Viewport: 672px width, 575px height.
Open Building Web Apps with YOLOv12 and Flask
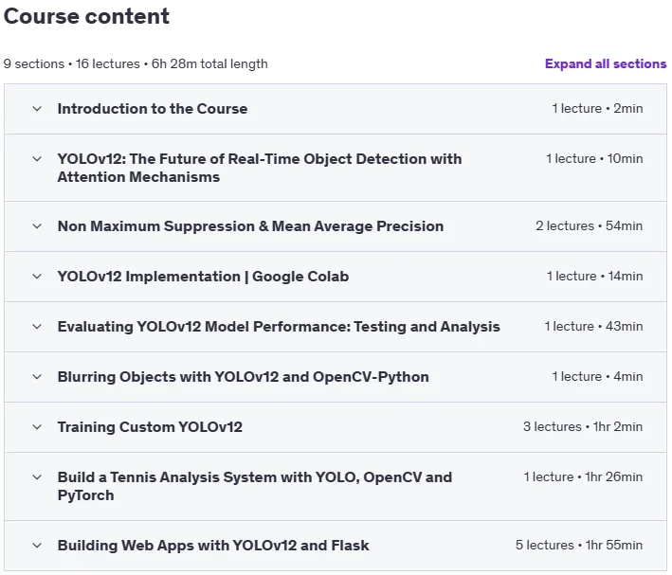click(213, 546)
